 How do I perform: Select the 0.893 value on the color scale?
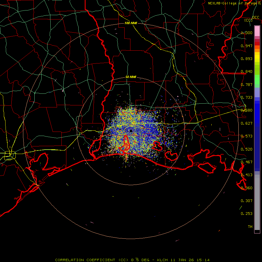coord(247,59)
